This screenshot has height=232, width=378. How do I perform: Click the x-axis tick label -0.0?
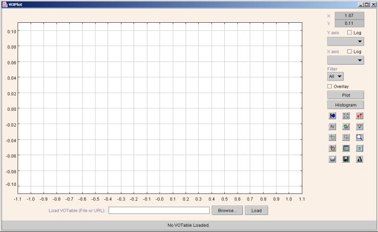coord(160,199)
